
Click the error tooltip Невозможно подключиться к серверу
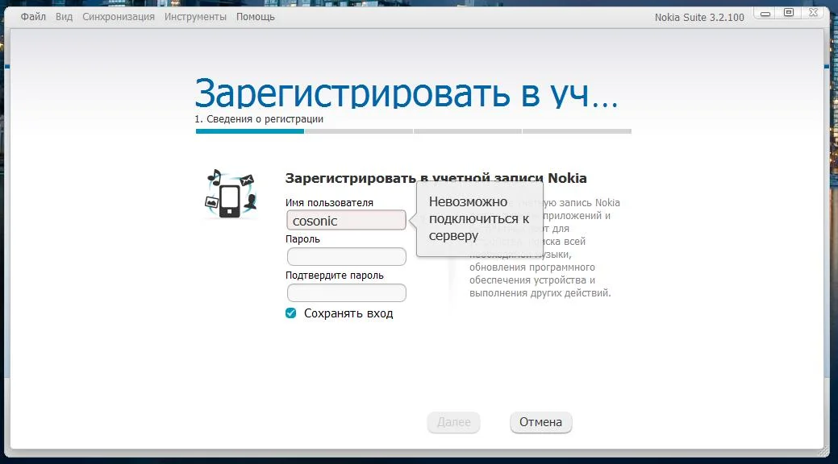coord(479,218)
